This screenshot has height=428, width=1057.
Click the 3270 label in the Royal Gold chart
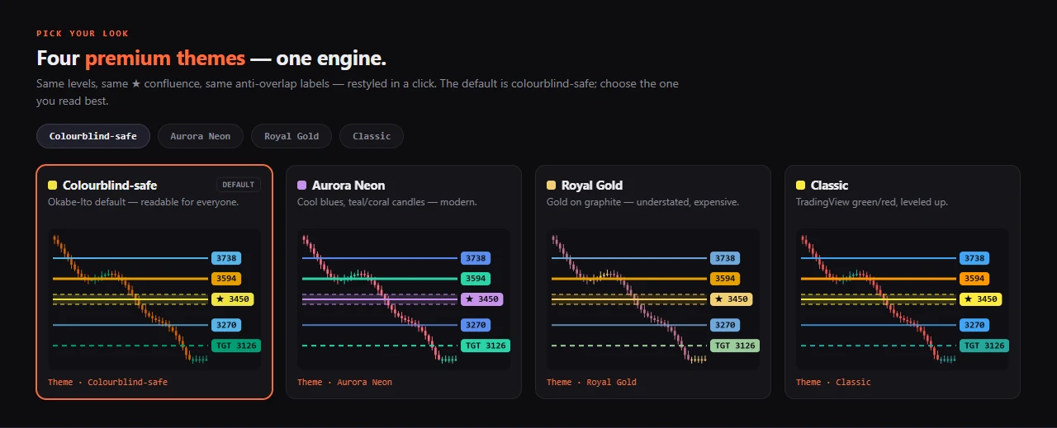pyautogui.click(x=725, y=325)
